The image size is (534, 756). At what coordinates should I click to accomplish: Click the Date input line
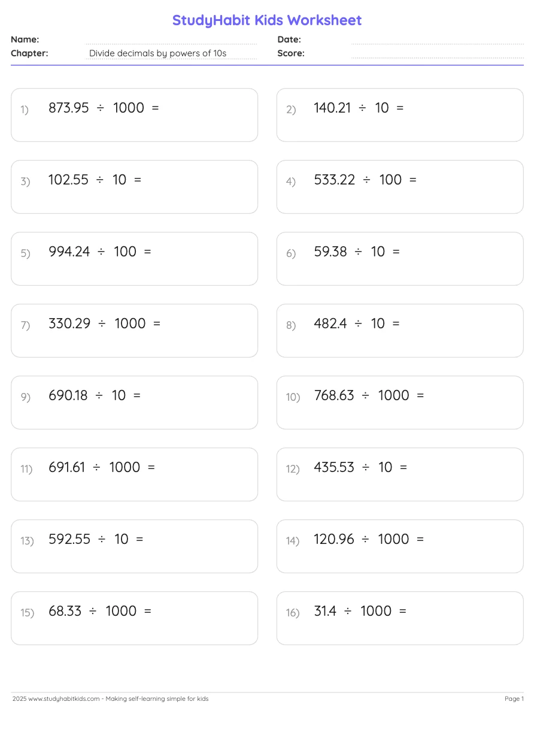pyautogui.click(x=437, y=40)
